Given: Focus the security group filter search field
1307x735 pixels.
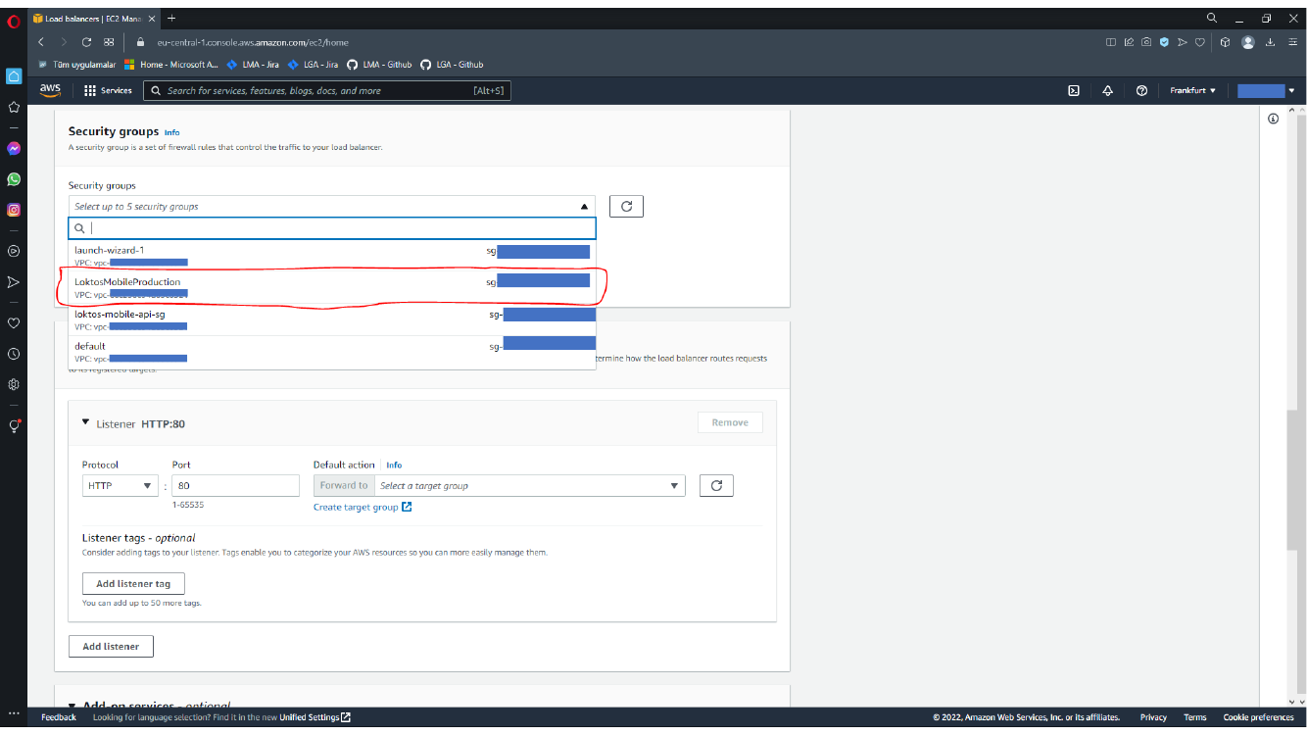Looking at the screenshot, I should tap(332, 228).
